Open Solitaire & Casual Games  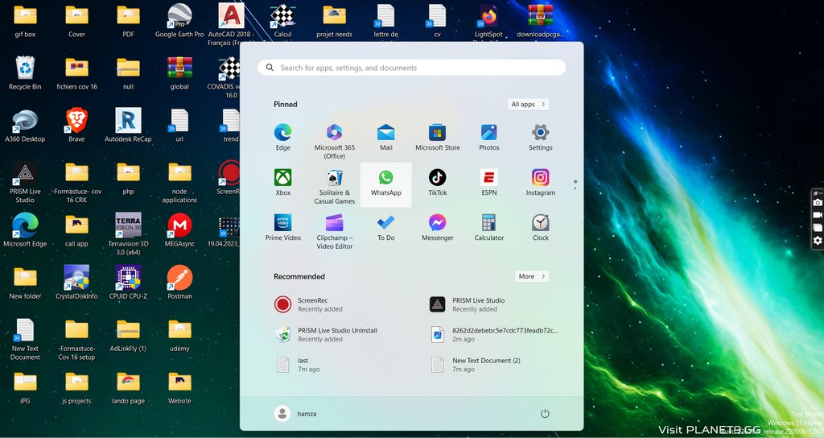click(334, 186)
